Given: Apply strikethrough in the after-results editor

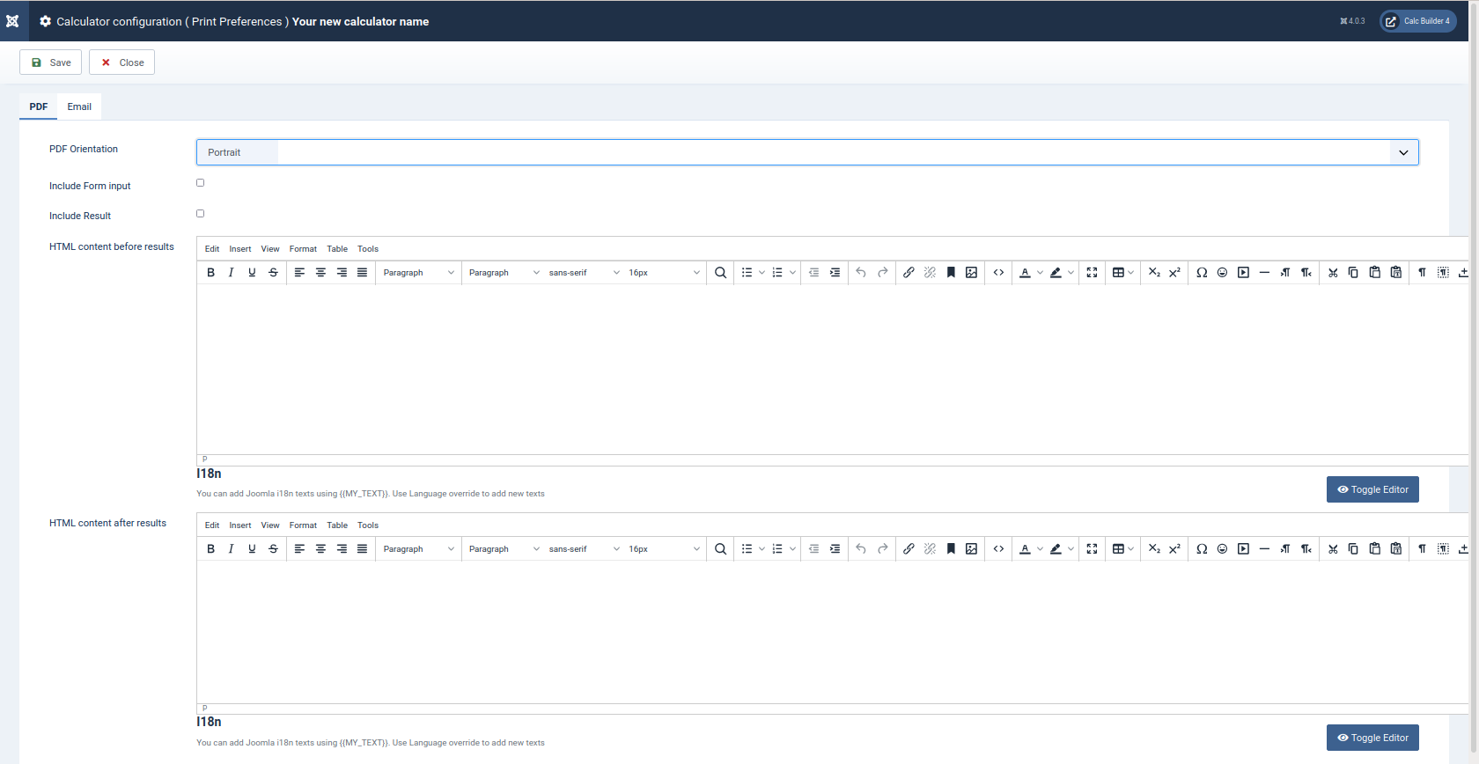Looking at the screenshot, I should pyautogui.click(x=273, y=549).
